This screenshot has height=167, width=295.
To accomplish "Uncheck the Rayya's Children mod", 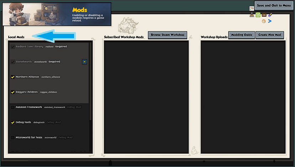I will tap(12, 92).
